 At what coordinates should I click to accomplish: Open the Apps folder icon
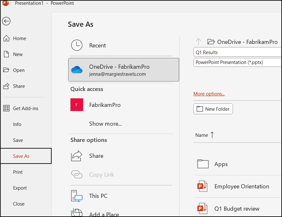point(203,164)
